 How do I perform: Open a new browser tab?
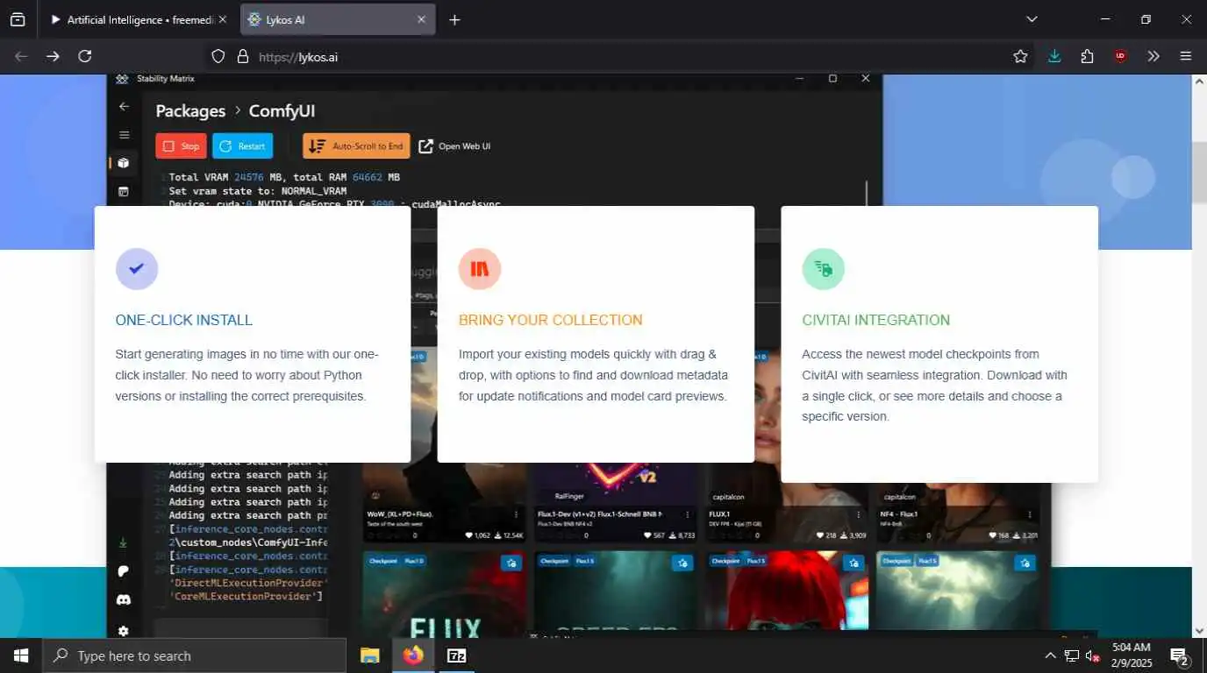tap(454, 19)
